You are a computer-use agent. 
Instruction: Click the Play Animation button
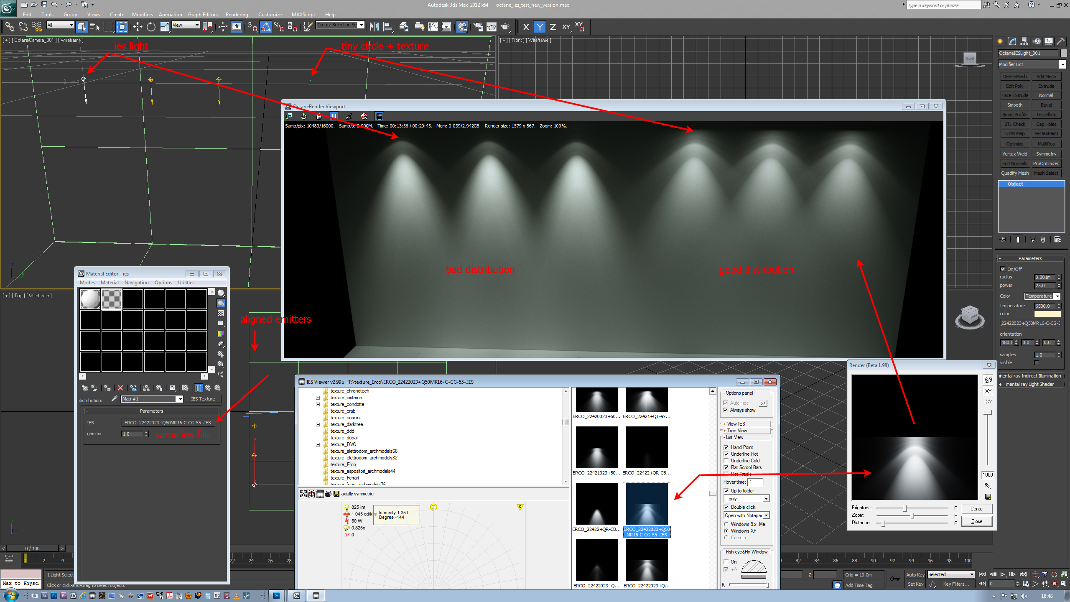pyautogui.click(x=1002, y=574)
